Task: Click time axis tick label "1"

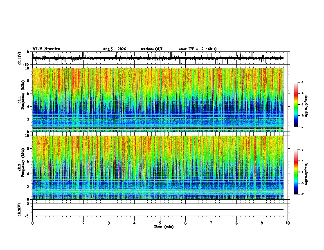Action: tap(58, 223)
